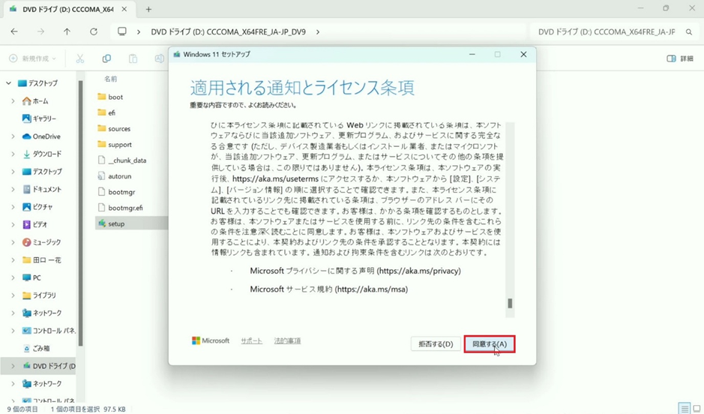Click the search magnifier icon
Image resolution: width=704 pixels, height=414 pixels.
689,32
